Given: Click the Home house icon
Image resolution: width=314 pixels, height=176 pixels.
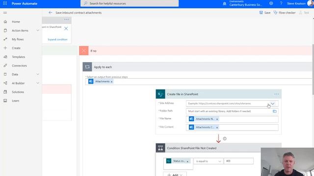Looking at the screenshot, I should pyautogui.click(x=5, y=22).
